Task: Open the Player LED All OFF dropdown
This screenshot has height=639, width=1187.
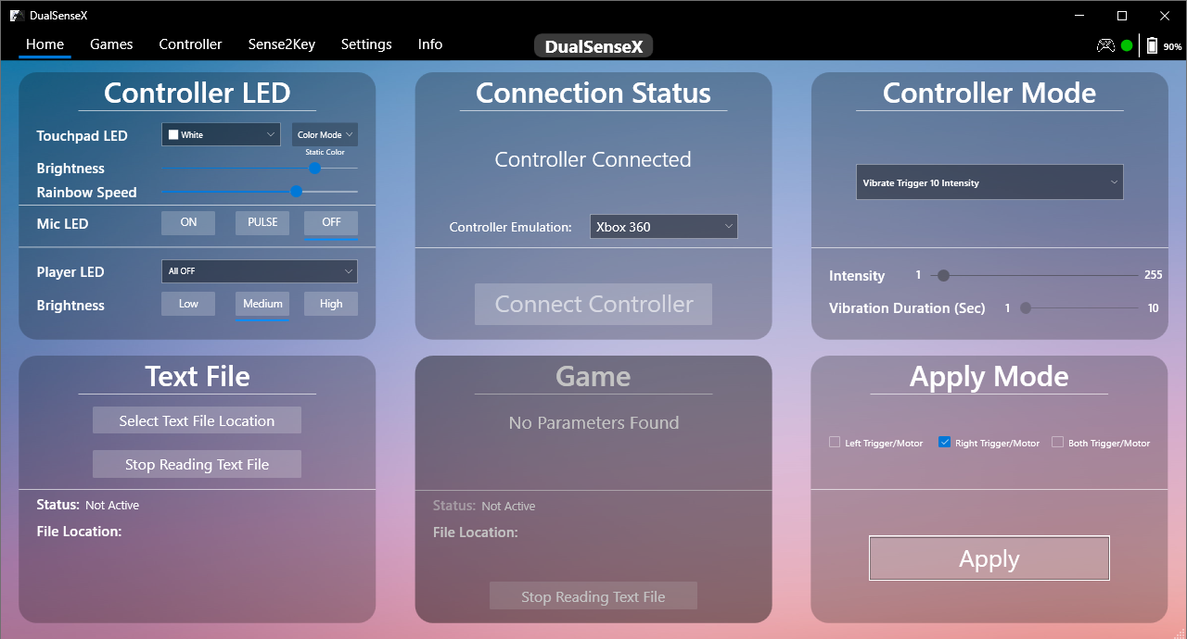Action: [260, 271]
